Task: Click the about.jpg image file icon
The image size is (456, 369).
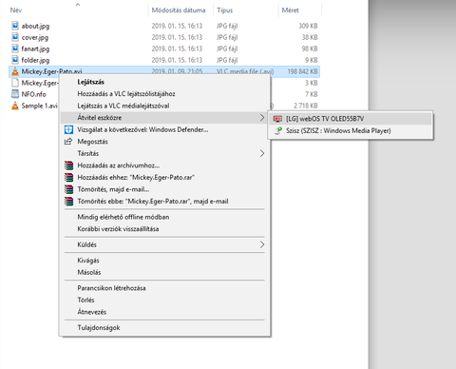Action: coord(15,26)
